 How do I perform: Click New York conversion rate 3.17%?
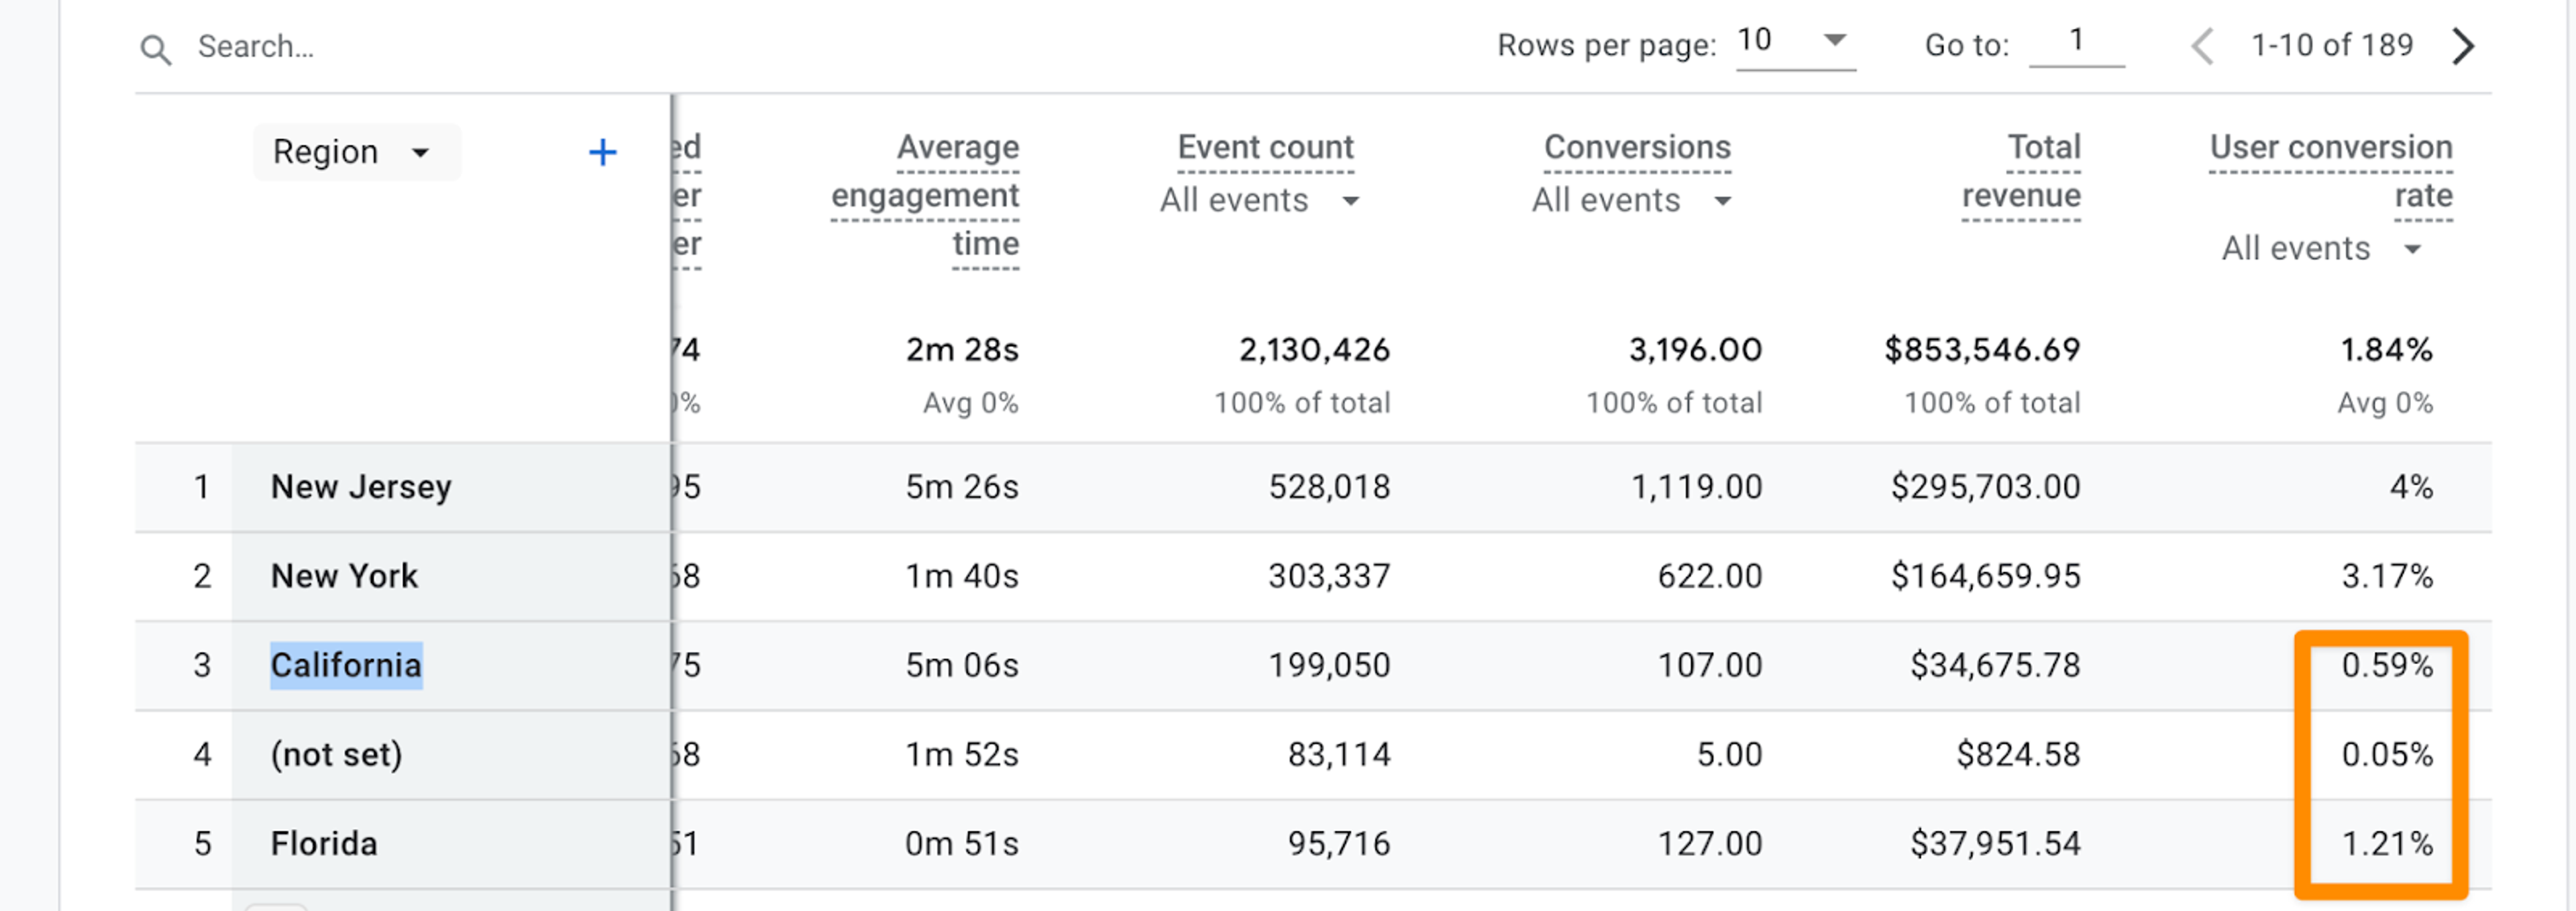[2387, 576]
